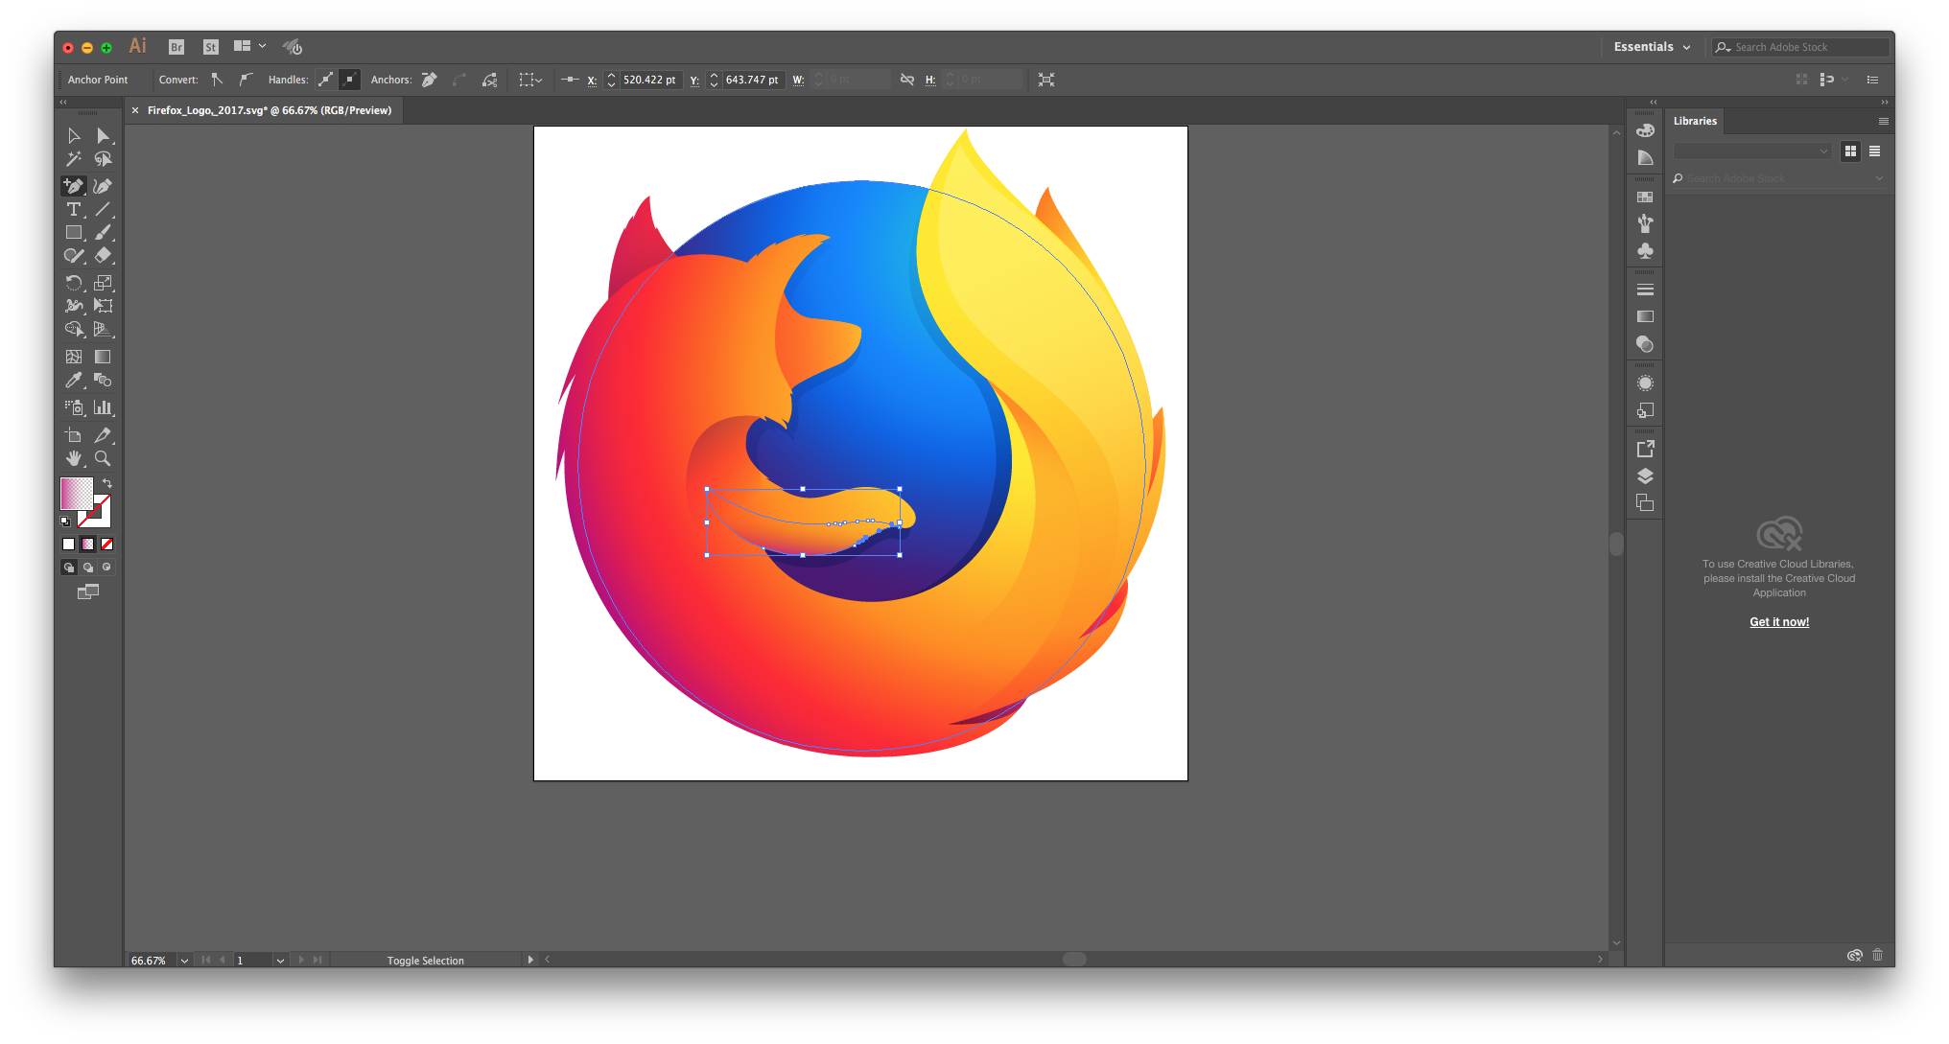Click the Eraser tool
The width and height of the screenshot is (1949, 1044).
[103, 256]
